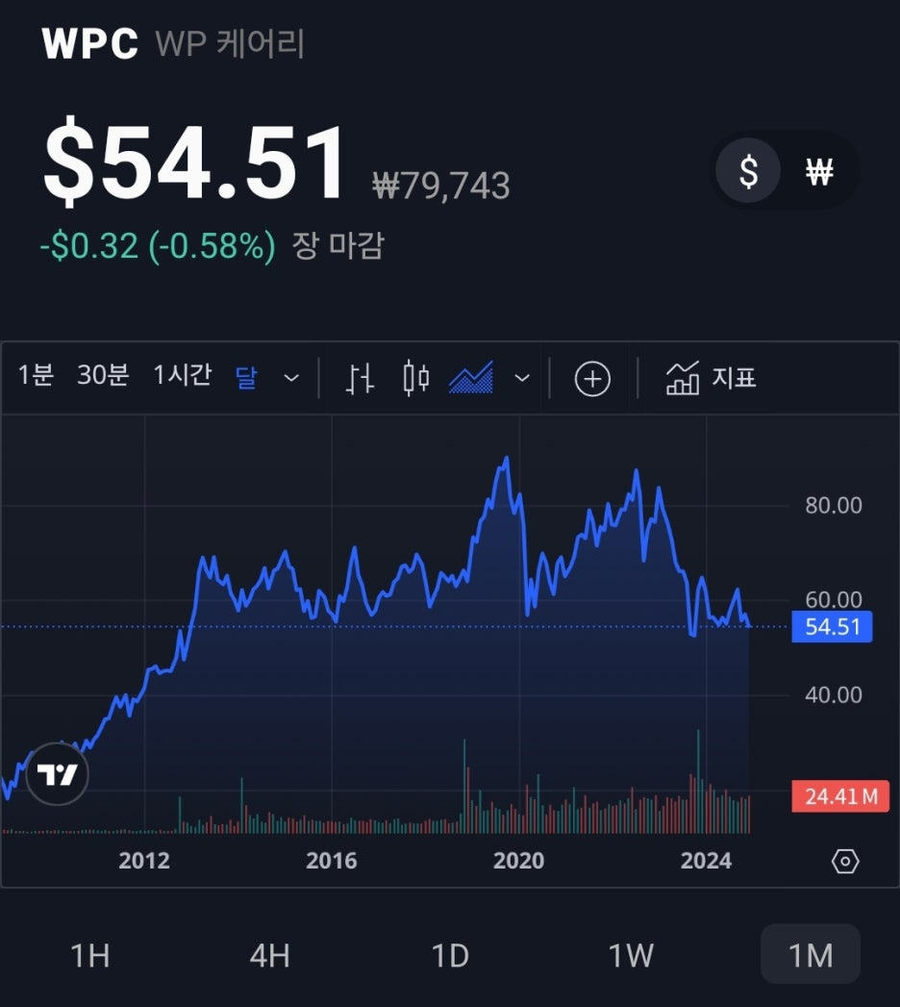Screen dimensions: 900x1007
Task: Switch price display to won
Action: pyautogui.click(x=819, y=171)
